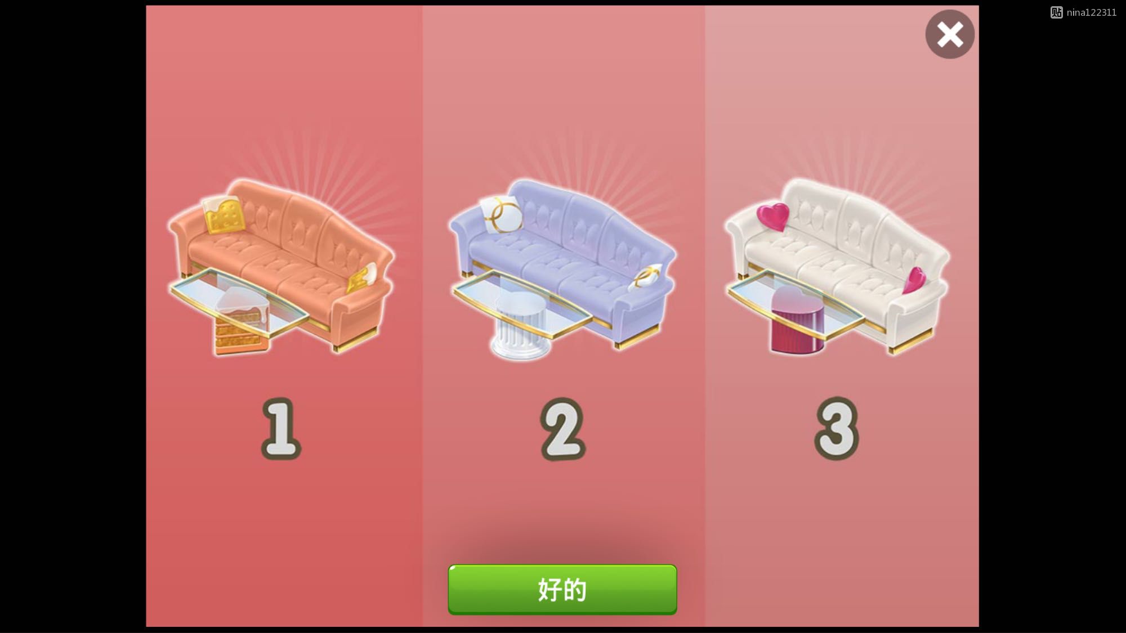Viewport: 1126px width, 633px height.
Task: Click the gold ring pillow on lavender sofa
Action: point(501,214)
